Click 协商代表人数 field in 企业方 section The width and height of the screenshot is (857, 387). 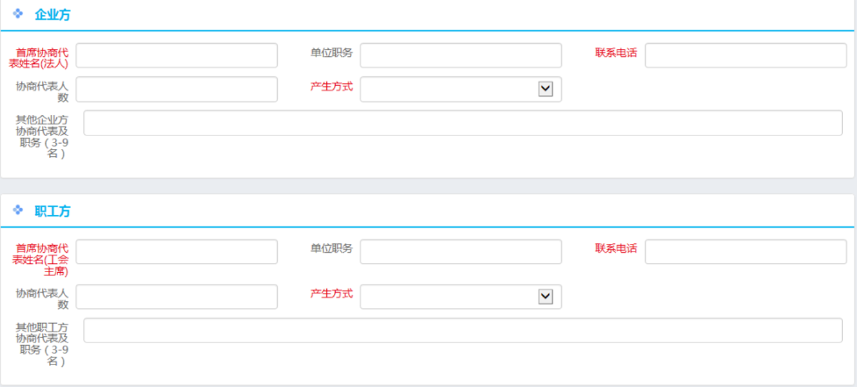point(176,89)
